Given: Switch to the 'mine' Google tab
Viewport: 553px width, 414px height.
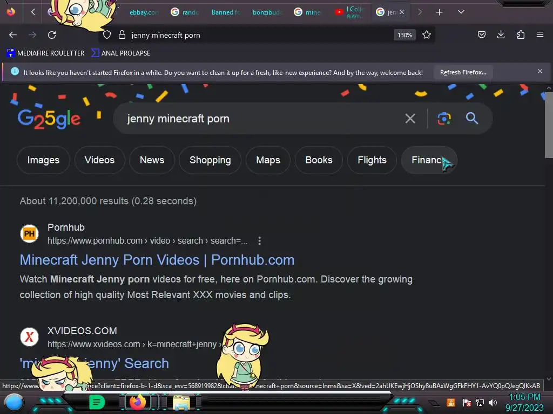Looking at the screenshot, I should [307, 12].
